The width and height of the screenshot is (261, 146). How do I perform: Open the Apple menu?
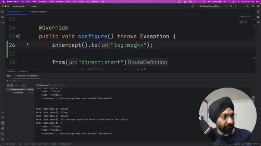click(4, 2)
